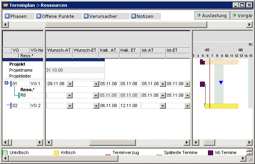Screen dimensions: 255x164
Task: Open Wunsch-ET dropdown for row 01
Action: click(x=96, y=84)
